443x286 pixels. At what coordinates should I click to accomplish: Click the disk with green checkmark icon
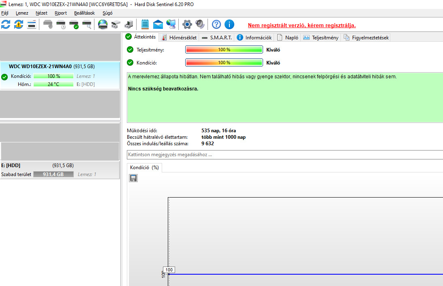pos(74,25)
